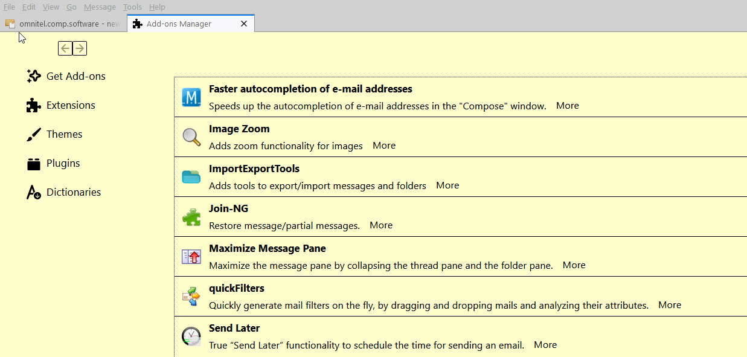Open the Tools menu

tap(132, 7)
